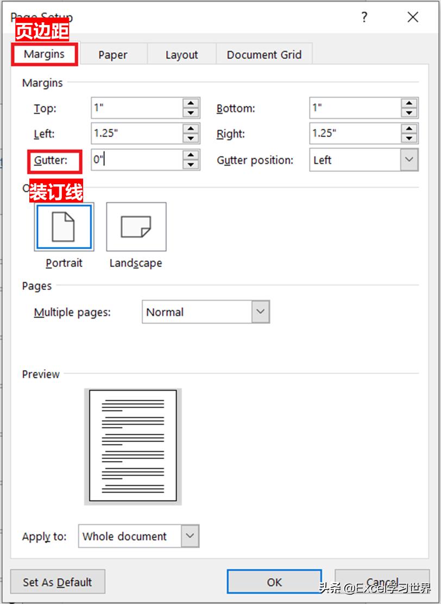Click the Set As Default button
This screenshot has height=604, width=441.
[58, 582]
